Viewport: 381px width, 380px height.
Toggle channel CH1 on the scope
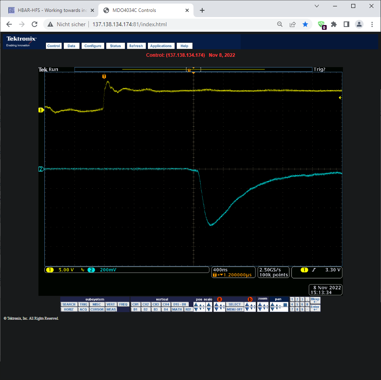136,305
